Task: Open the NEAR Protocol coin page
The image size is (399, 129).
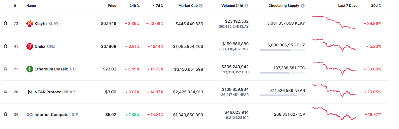Action: 48,92
